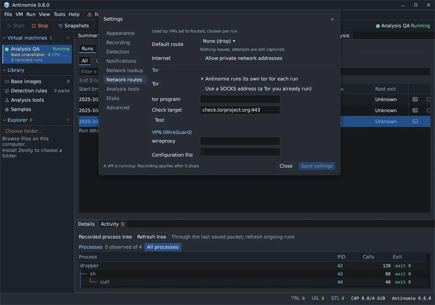Collapse the Library section
The width and height of the screenshot is (435, 305).
point(4,70)
